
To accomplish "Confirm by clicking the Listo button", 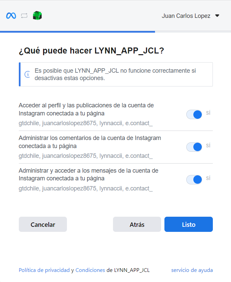I will (x=188, y=224).
